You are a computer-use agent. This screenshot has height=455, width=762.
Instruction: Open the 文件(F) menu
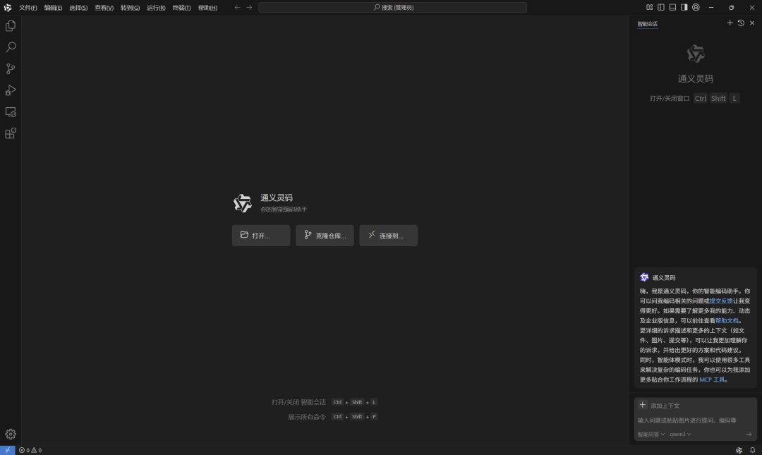pos(28,8)
